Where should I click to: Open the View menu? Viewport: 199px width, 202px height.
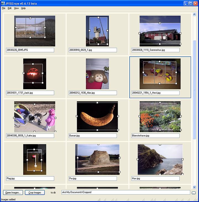click(x=16, y=8)
